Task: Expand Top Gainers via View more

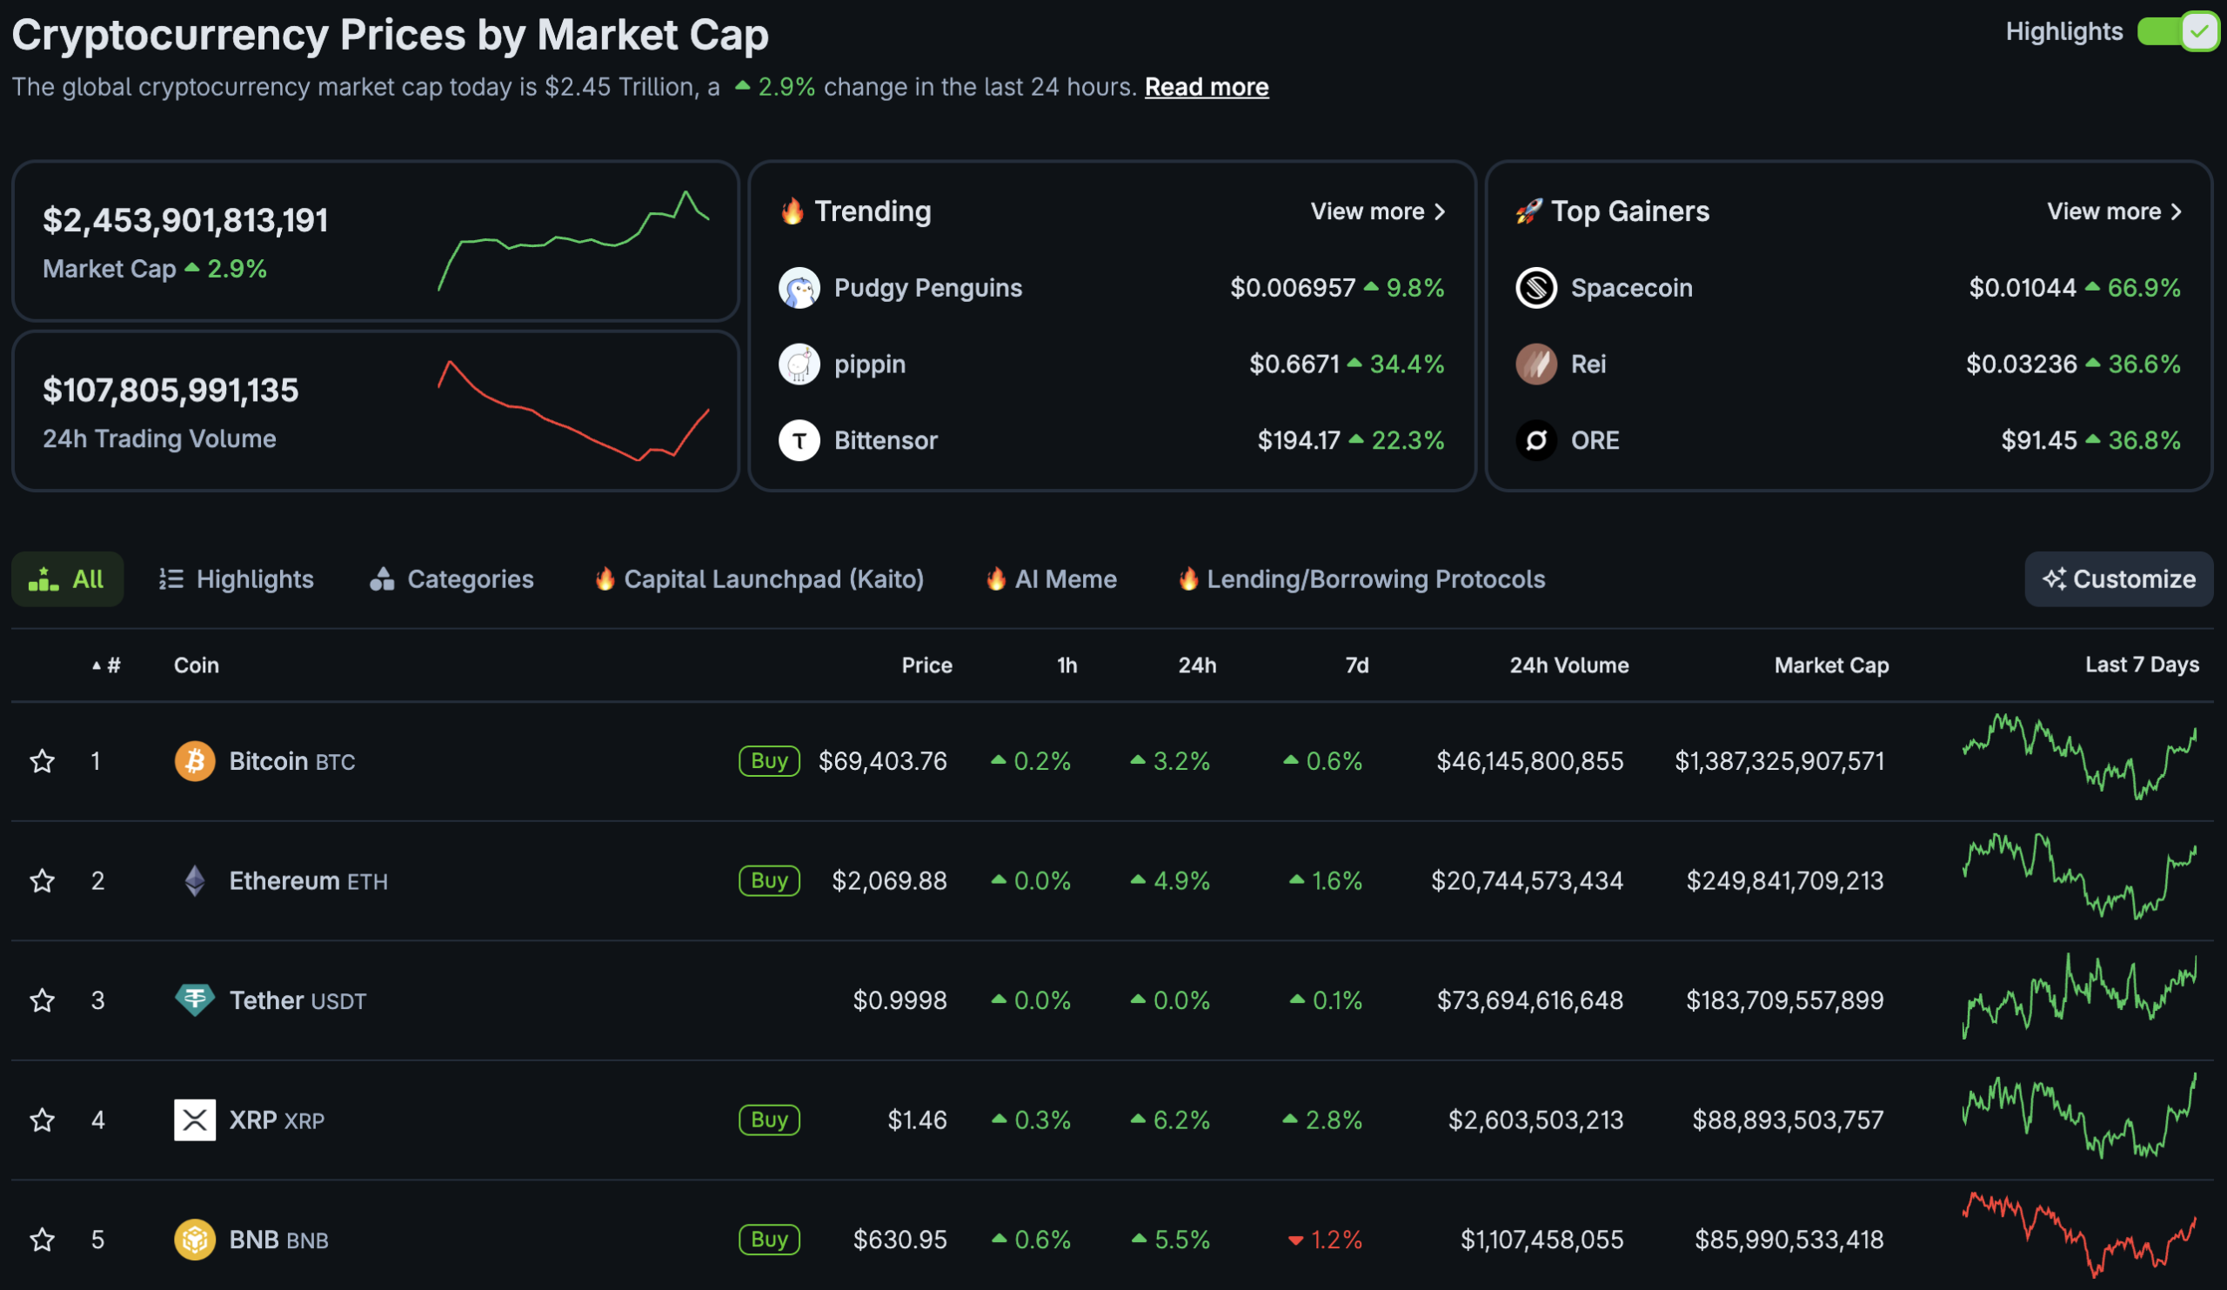Action: 2114,211
